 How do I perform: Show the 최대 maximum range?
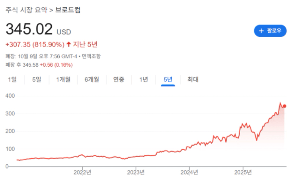(193, 79)
